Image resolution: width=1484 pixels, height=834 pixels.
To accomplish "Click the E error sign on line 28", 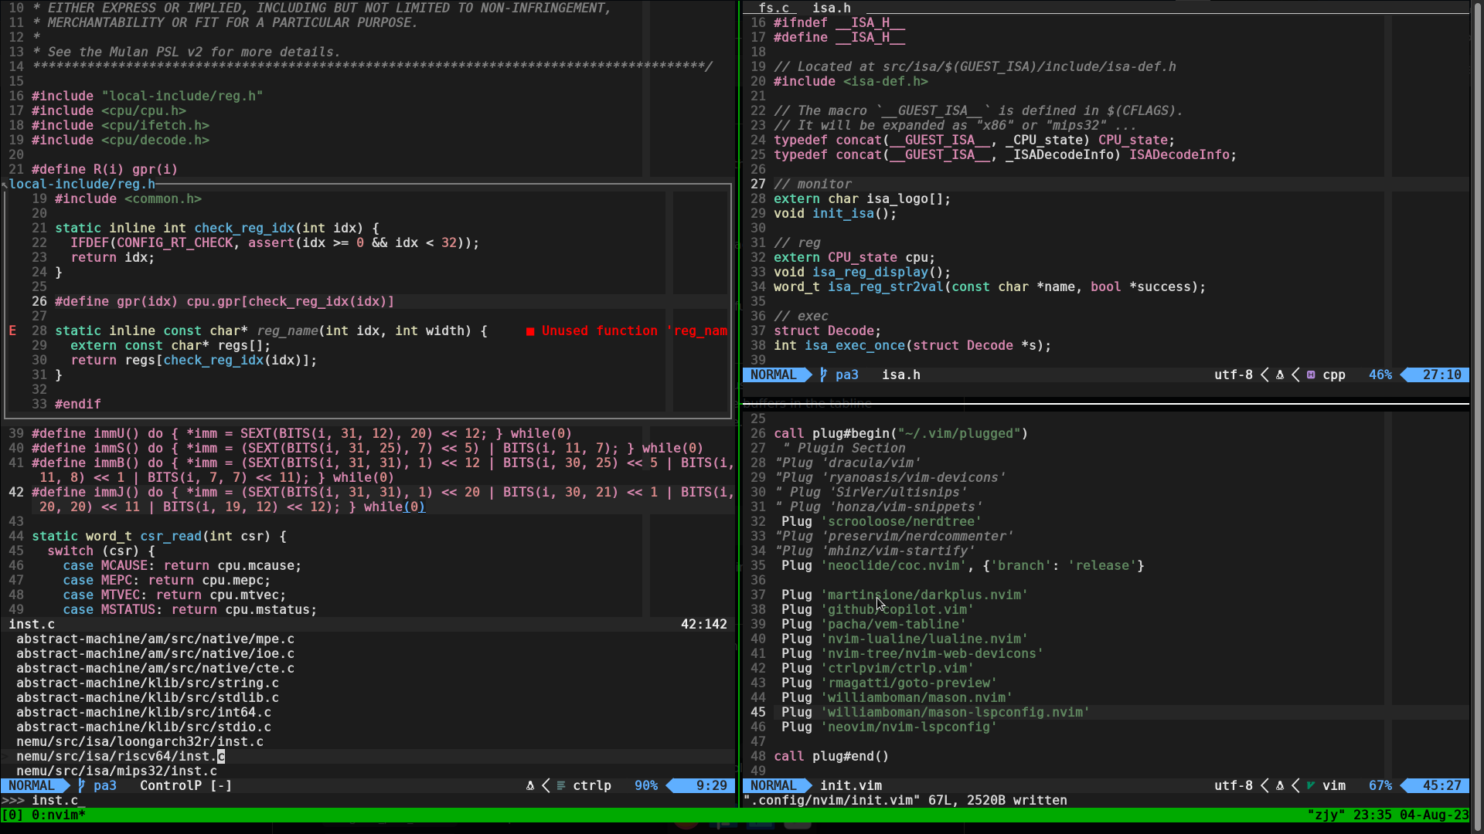I will [12, 331].
